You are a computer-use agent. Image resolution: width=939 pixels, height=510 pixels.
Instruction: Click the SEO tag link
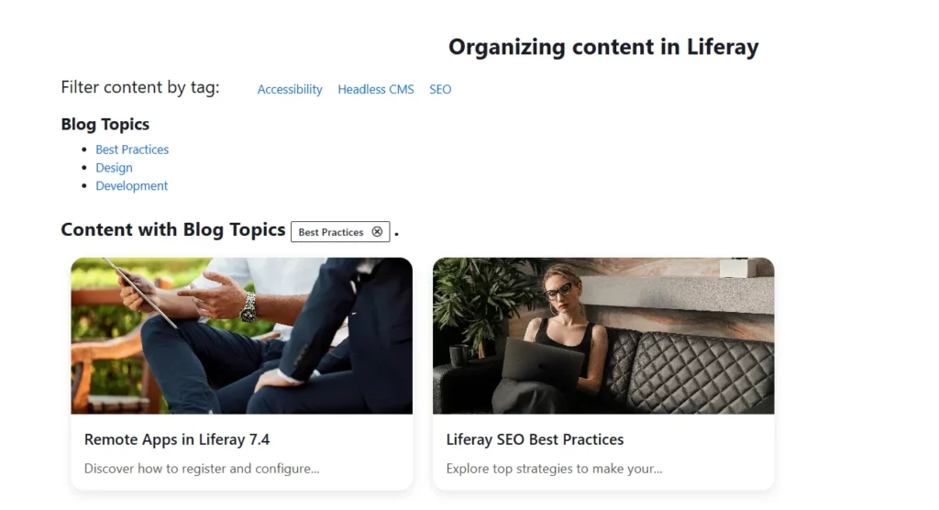tap(440, 90)
